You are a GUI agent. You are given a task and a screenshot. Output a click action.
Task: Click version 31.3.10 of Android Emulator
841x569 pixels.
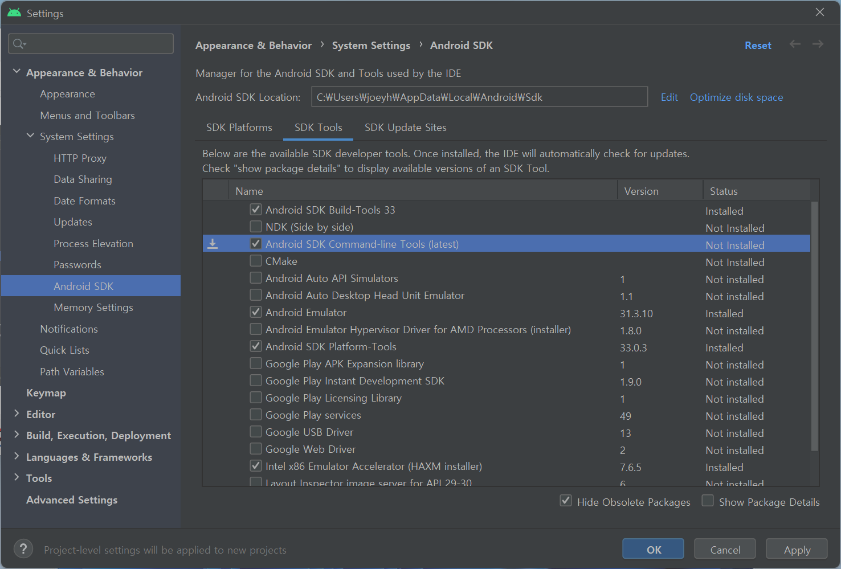click(x=636, y=313)
